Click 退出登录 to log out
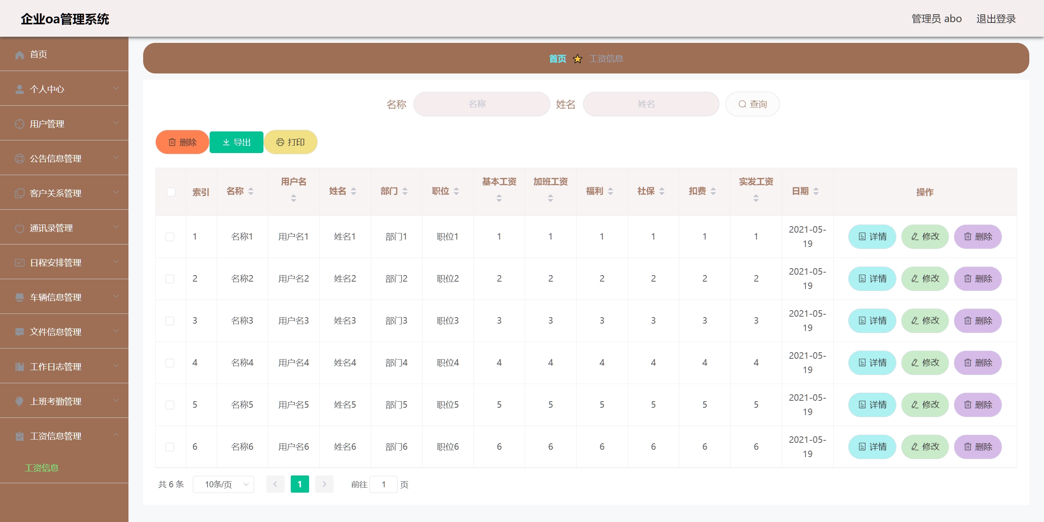Image resolution: width=1044 pixels, height=522 pixels. (996, 19)
